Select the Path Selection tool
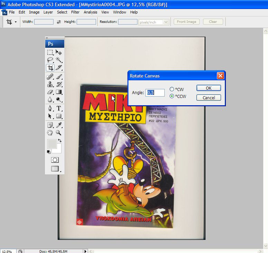Viewport: 268px width, 253px height. [50, 116]
